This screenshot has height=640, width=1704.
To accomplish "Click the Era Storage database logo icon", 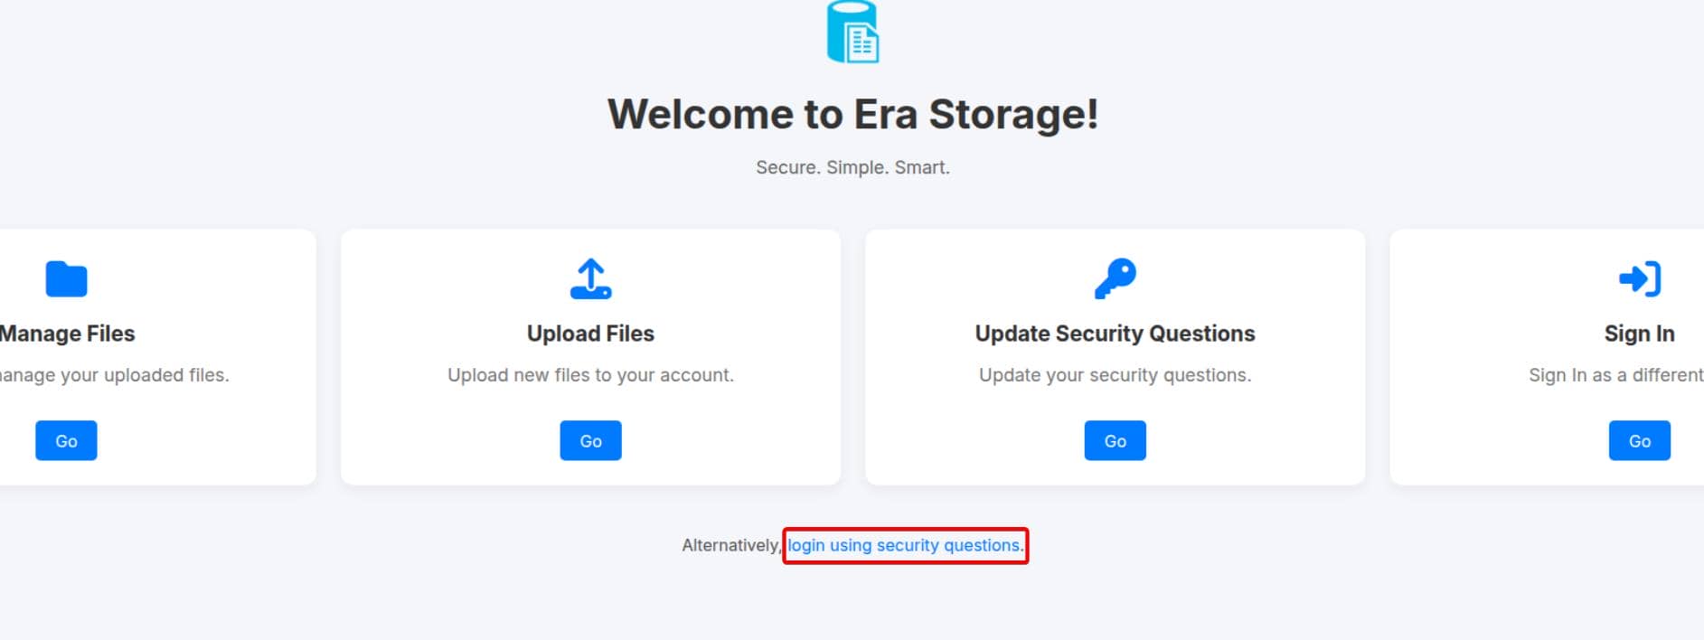I will [x=852, y=32].
